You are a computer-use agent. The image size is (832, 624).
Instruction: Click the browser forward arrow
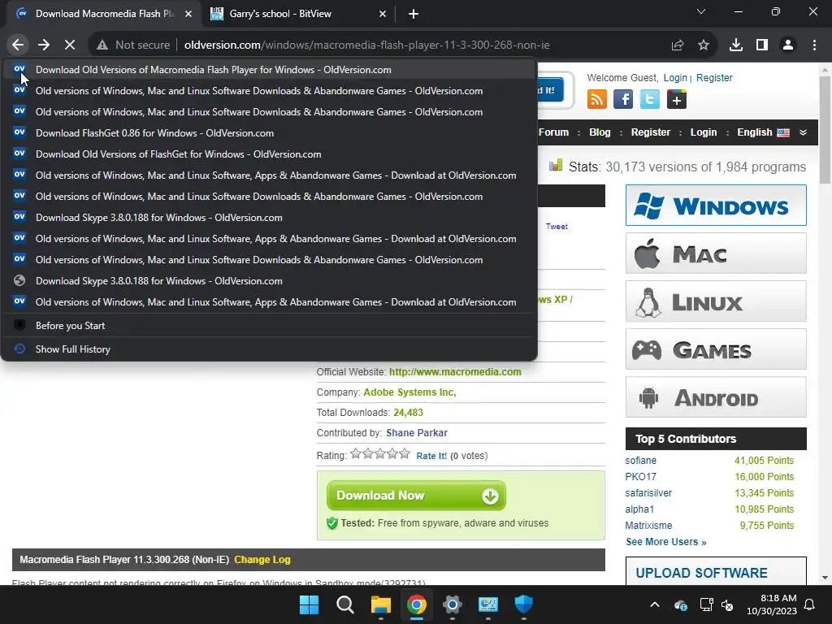point(44,45)
